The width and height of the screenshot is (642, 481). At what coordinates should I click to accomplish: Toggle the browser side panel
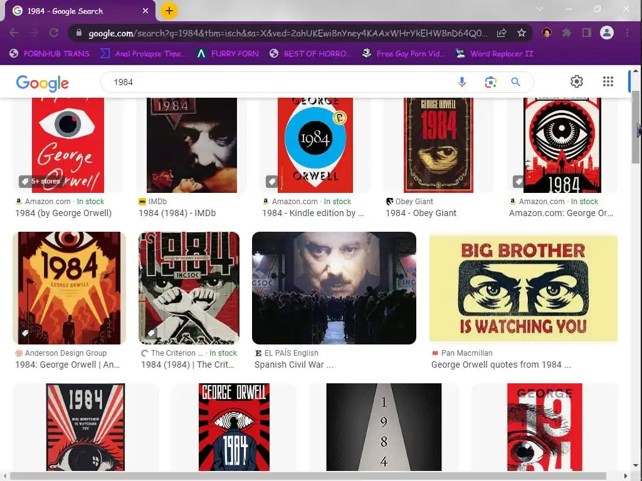tap(587, 33)
